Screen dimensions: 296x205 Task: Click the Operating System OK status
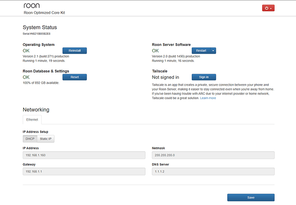point(26,51)
